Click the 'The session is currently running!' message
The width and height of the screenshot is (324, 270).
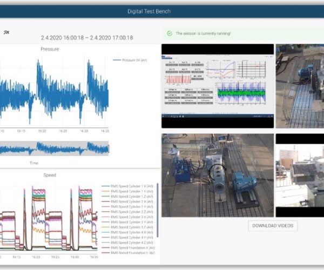coord(203,33)
